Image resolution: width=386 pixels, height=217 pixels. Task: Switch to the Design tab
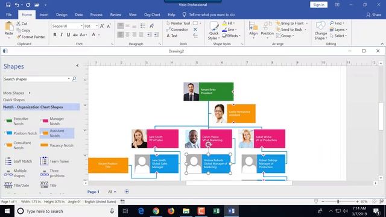(x=62, y=14)
